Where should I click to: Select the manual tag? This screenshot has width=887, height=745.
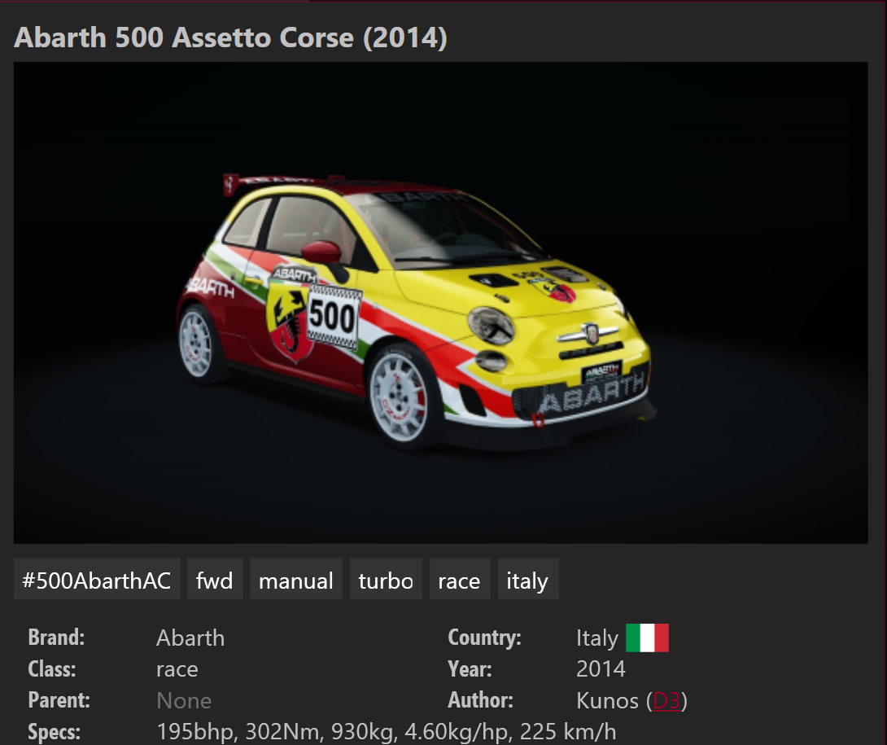point(296,579)
